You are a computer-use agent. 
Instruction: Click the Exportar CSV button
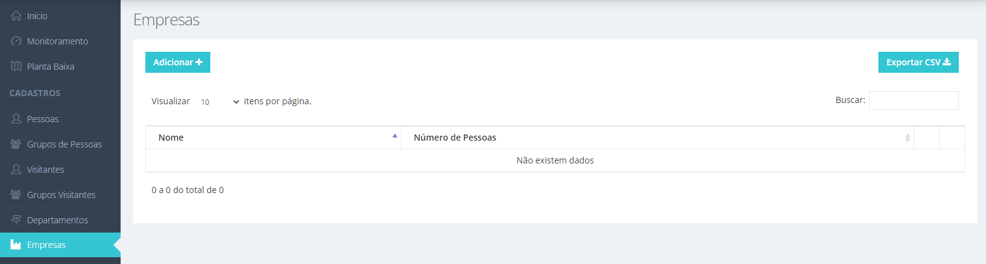coord(919,62)
